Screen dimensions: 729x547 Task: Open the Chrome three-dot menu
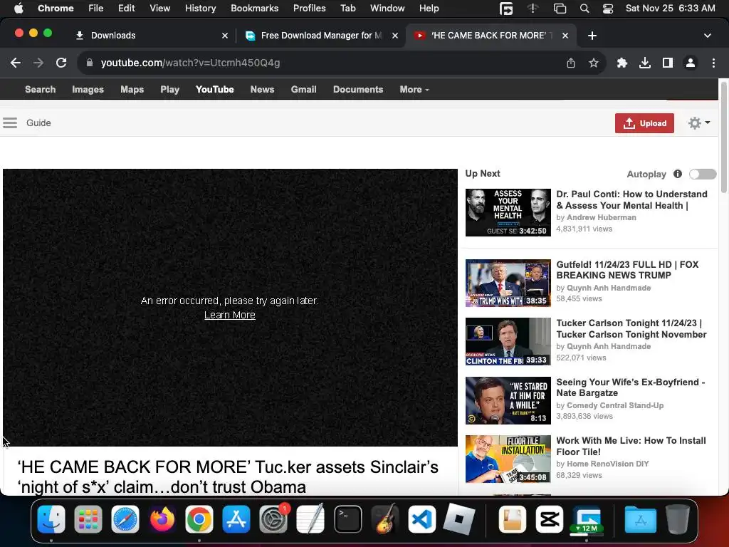[713, 63]
